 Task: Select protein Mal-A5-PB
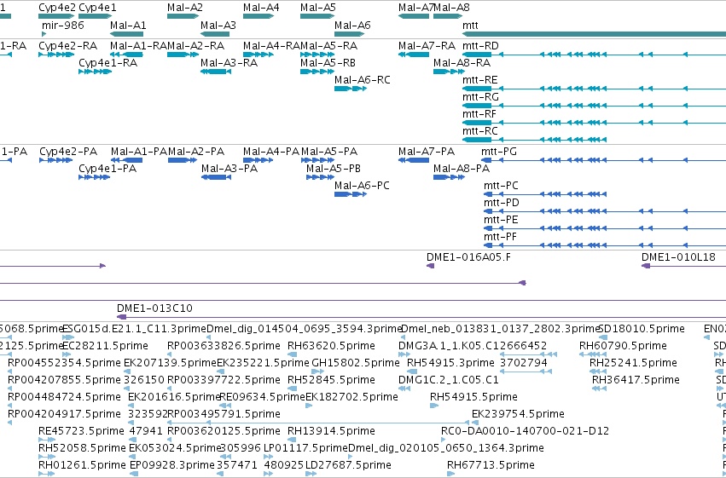[x=320, y=177]
